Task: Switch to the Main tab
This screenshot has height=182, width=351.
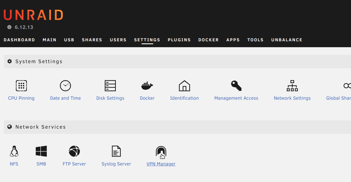Action: [50, 40]
